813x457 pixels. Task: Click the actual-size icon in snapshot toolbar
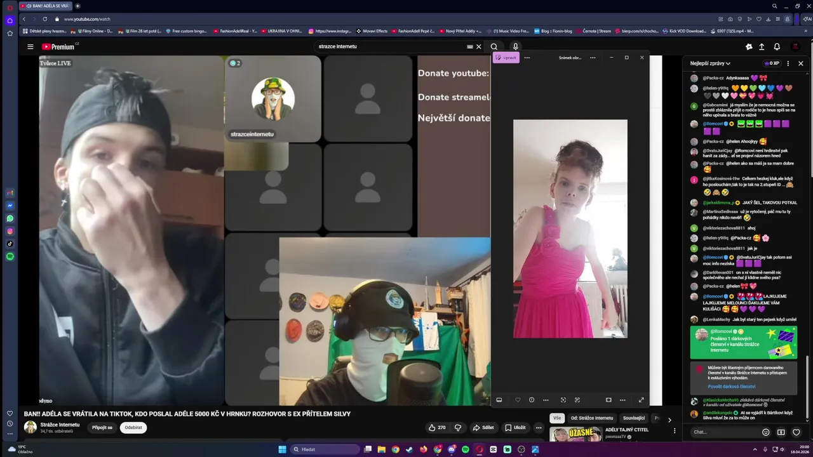click(608, 400)
